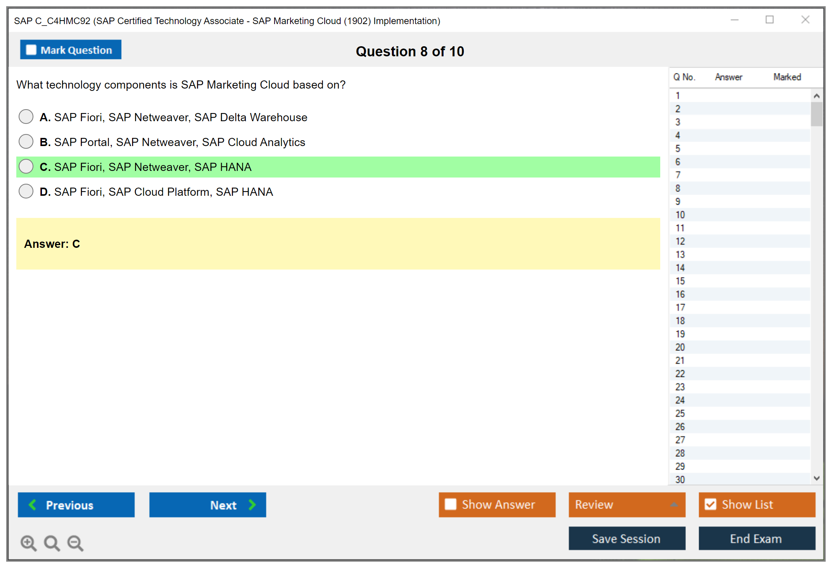Maximize the exam window

click(x=769, y=20)
